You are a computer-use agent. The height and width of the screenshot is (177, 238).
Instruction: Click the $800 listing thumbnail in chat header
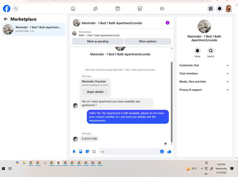point(74,33)
